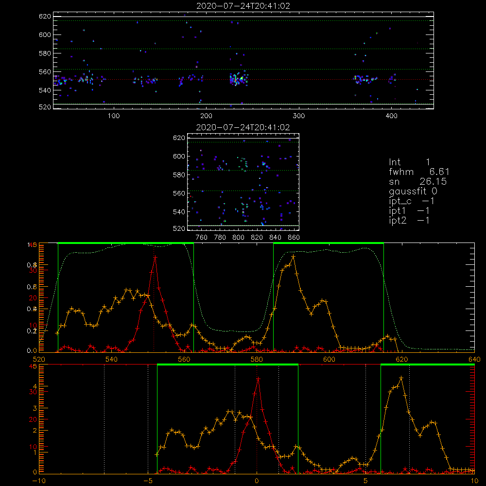Click the x-axis label 300 of the top image
486x486 pixels.
(x=299, y=116)
